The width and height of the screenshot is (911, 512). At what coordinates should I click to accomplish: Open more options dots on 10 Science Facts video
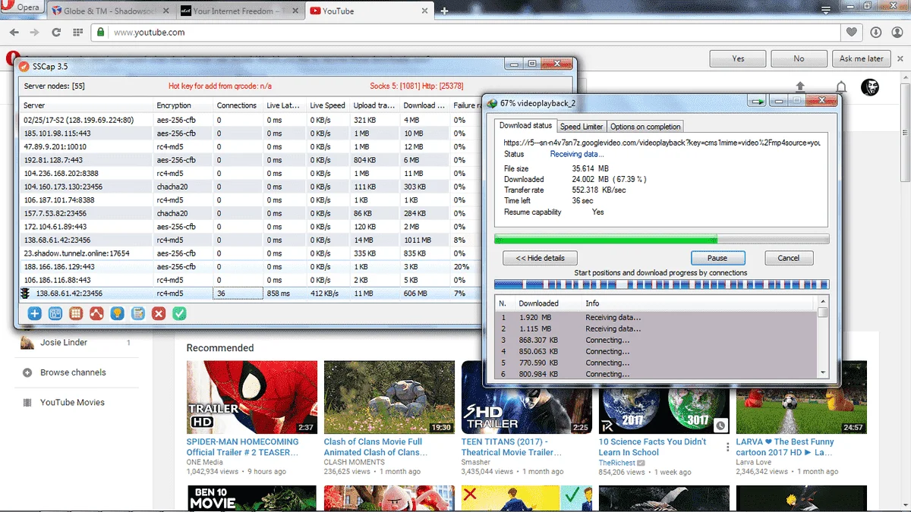[728, 447]
